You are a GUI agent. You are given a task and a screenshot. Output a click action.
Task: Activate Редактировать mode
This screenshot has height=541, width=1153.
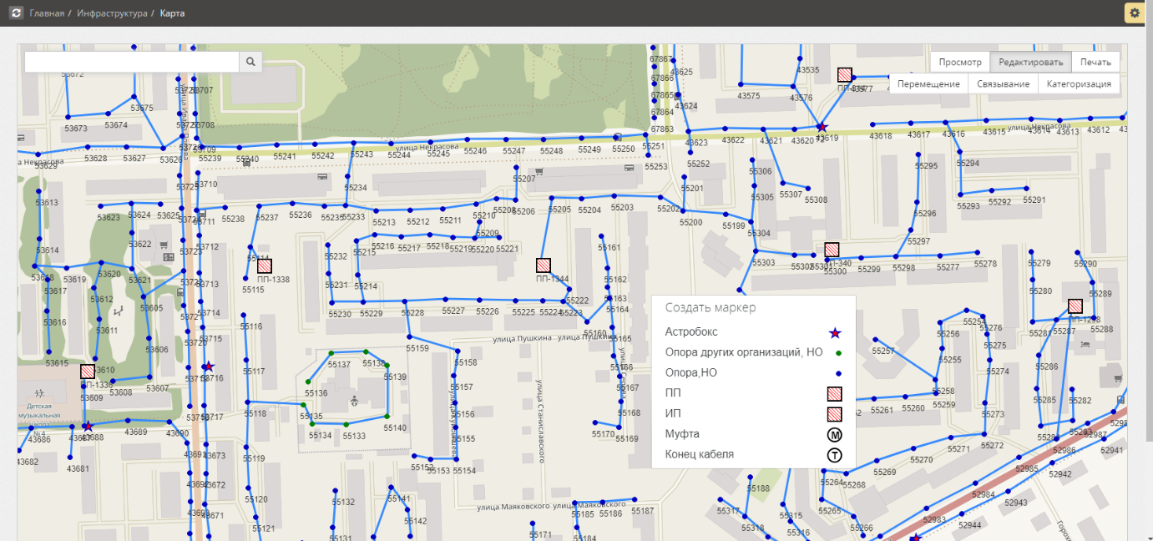pos(1030,63)
